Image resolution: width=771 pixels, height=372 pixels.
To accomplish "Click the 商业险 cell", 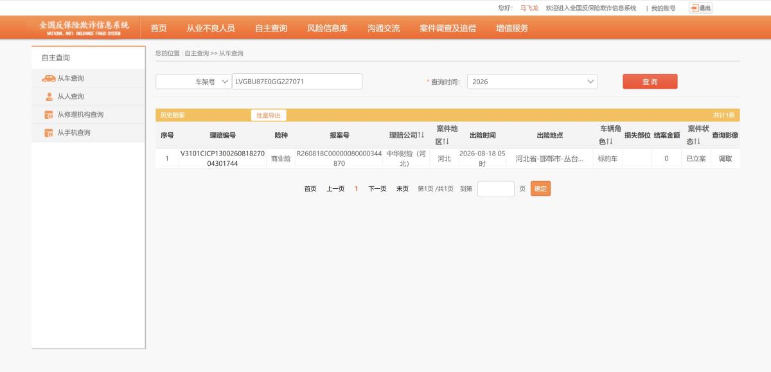I will [281, 159].
